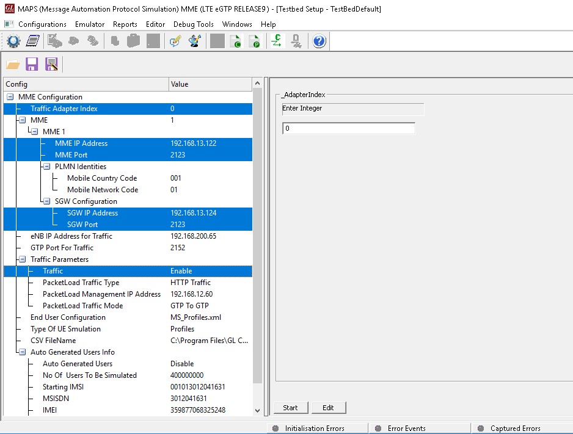Open Help using the blue question mark icon
The image size is (573, 434).
coord(318,41)
